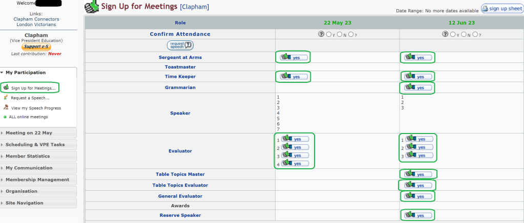Open View my Speech Progress

coord(36,108)
